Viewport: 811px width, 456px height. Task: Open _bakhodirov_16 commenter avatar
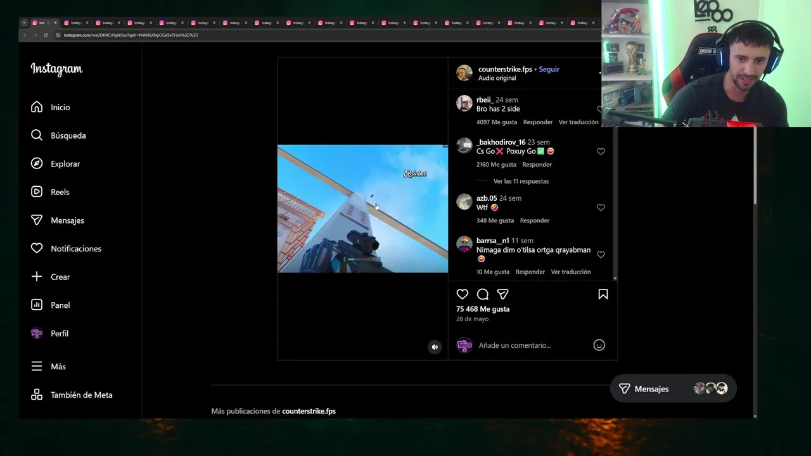click(x=464, y=146)
